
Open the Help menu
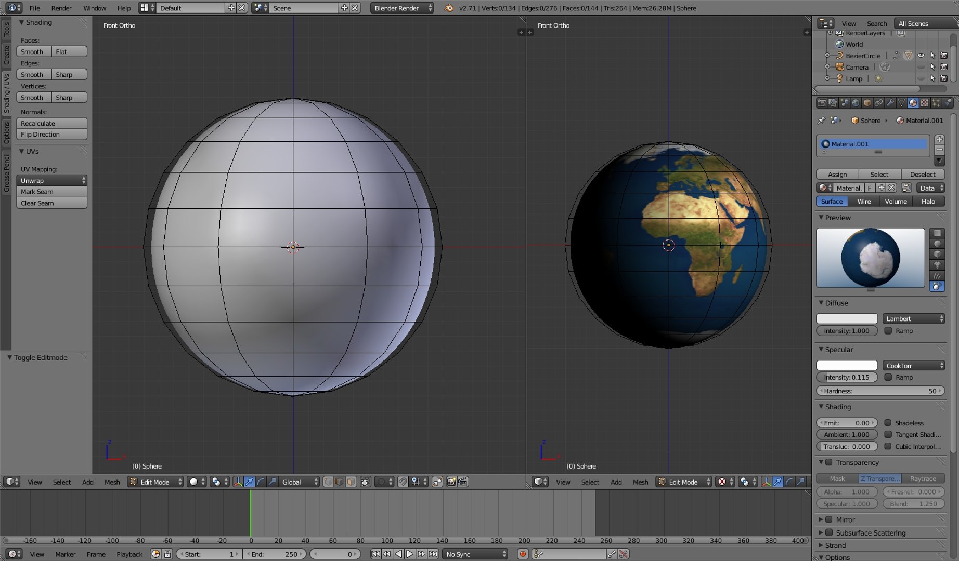[x=124, y=8]
